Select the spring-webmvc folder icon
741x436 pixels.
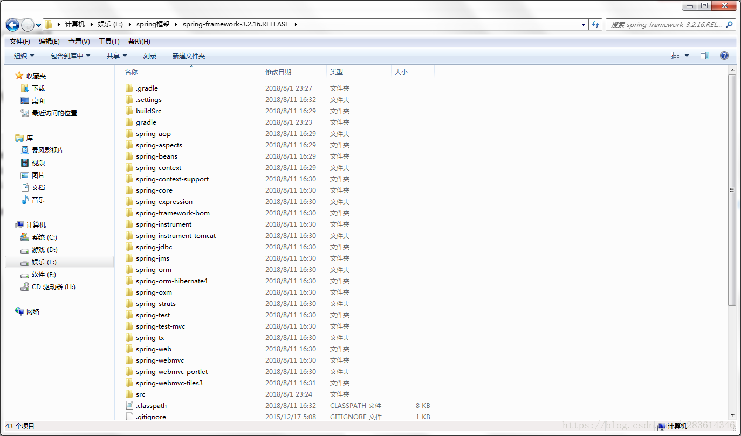[x=129, y=360]
